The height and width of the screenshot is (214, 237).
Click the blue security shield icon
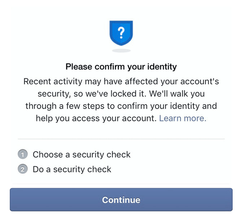pos(121,33)
